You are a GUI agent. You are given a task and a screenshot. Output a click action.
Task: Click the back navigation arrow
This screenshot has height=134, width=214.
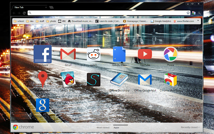14,13
